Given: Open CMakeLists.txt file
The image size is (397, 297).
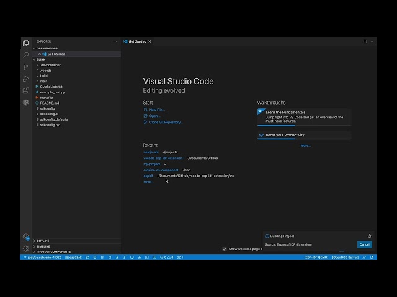Looking at the screenshot, I should coord(51,87).
